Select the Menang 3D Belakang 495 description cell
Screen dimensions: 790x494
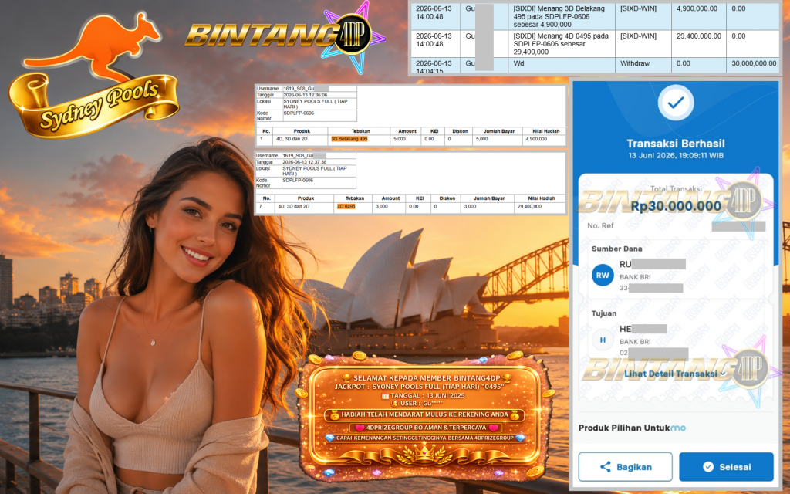click(x=562, y=17)
